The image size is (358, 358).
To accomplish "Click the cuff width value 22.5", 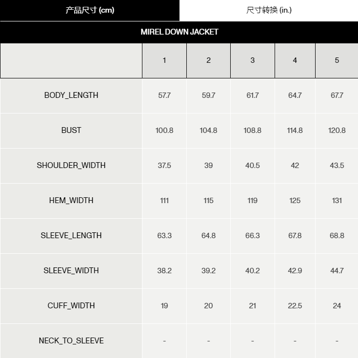I will (x=295, y=306).
